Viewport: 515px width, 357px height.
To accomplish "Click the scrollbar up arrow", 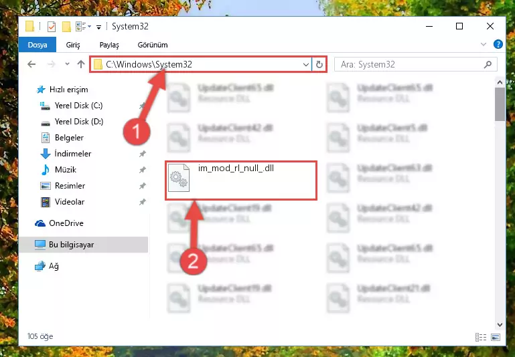I will pyautogui.click(x=500, y=82).
